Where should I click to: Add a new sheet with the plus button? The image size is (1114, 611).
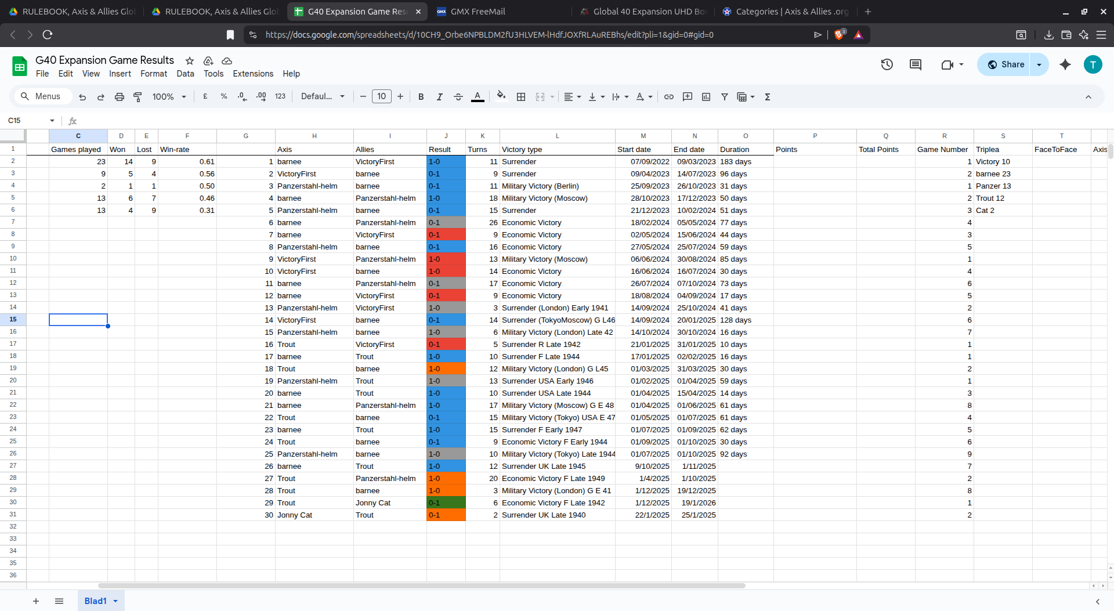36,601
